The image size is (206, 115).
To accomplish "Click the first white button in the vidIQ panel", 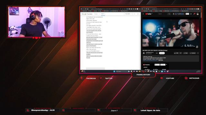I will pos(157,65).
